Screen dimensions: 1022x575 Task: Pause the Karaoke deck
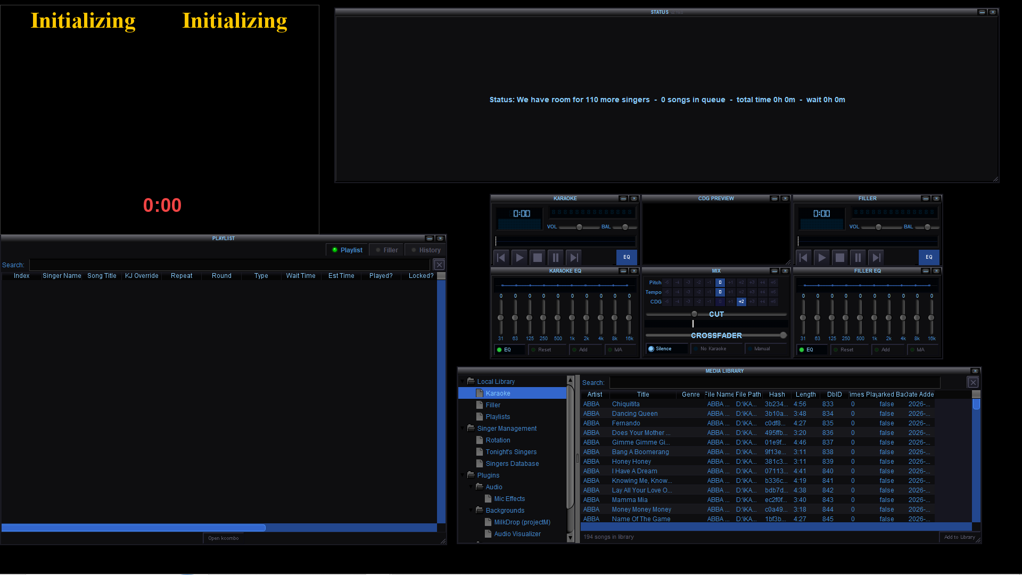[x=556, y=258]
